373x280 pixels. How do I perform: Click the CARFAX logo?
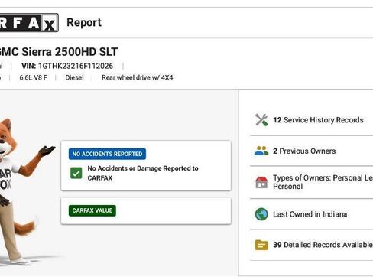point(29,23)
